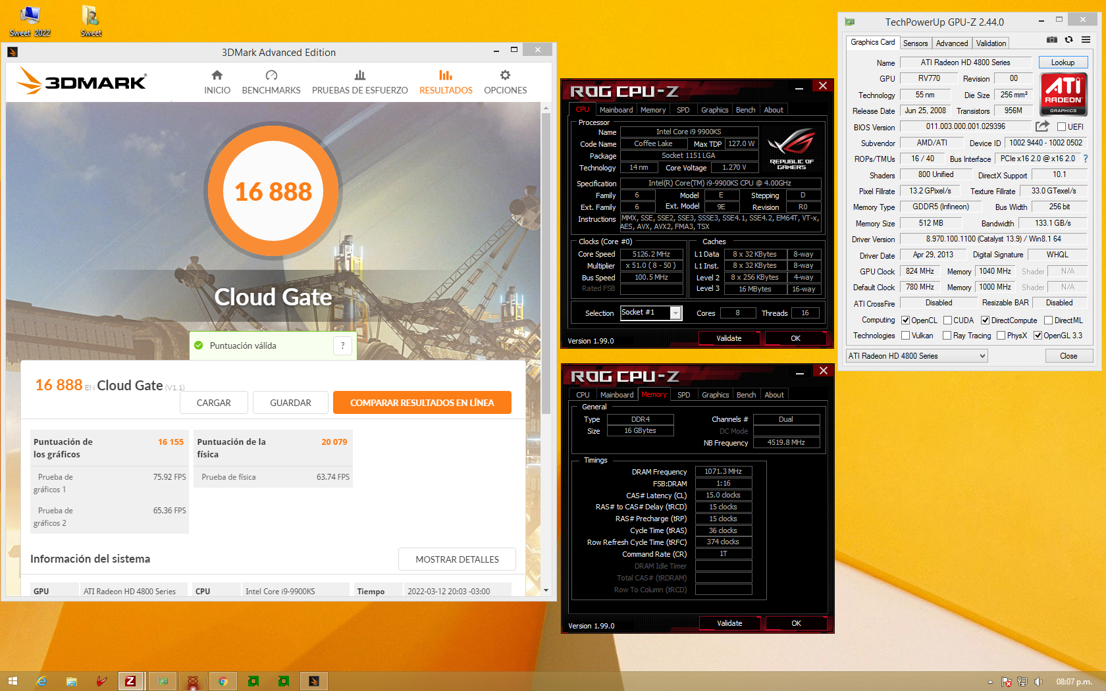Click OK in the lower CPU-Z window
The height and width of the screenshot is (691, 1106).
coord(796,623)
